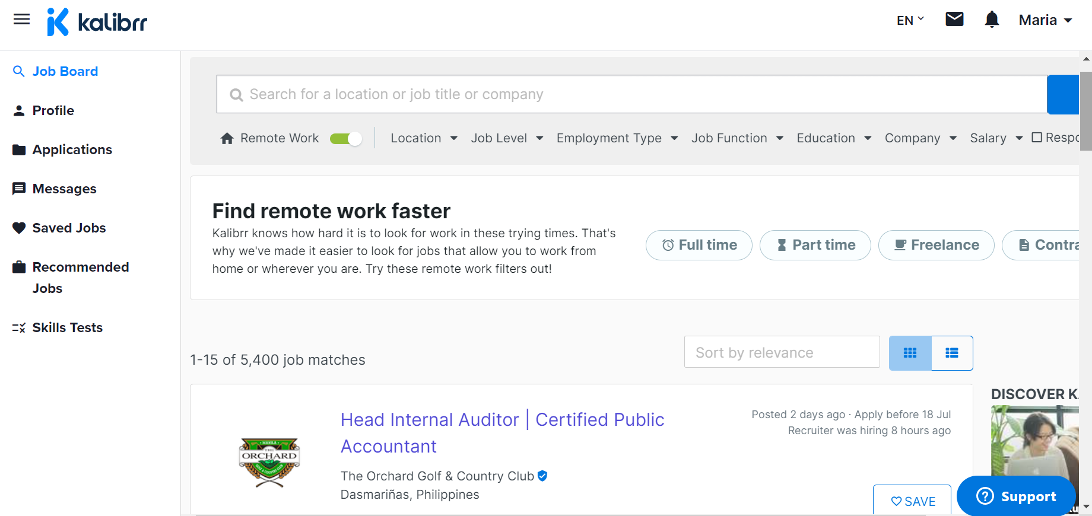The width and height of the screenshot is (1092, 516).
Task: Open the hamburger navigation menu
Action: (22, 20)
